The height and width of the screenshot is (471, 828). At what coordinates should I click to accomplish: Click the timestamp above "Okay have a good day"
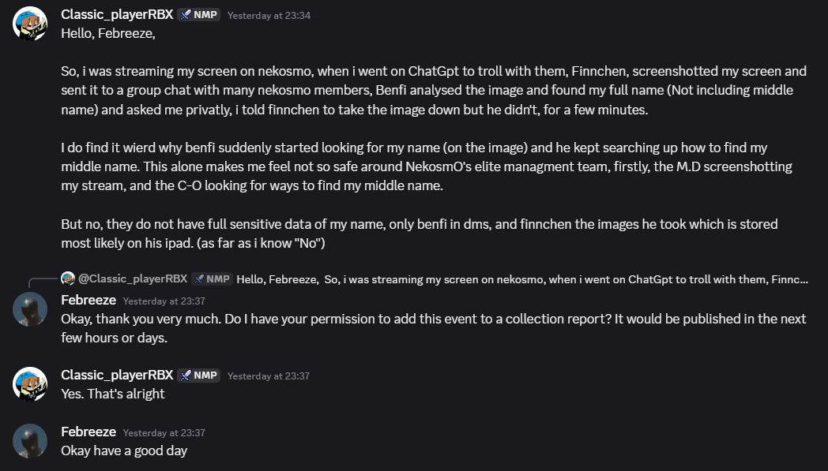164,432
